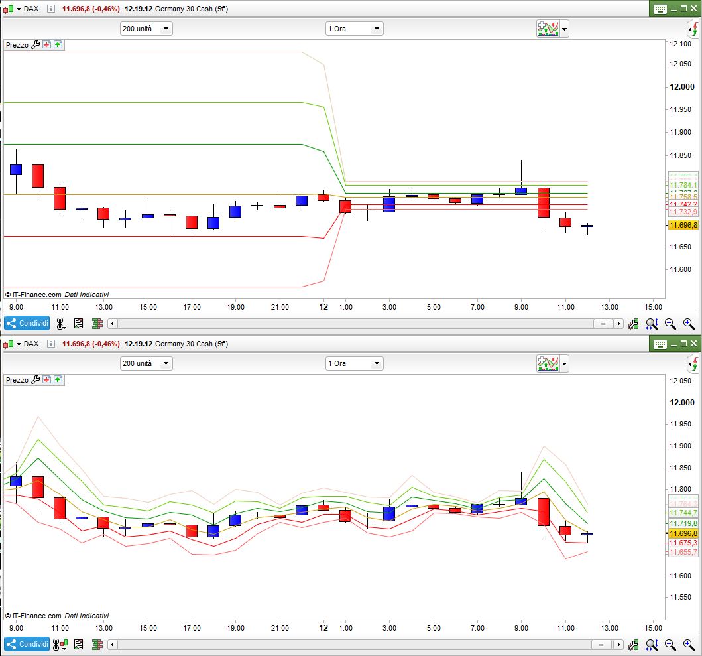
Task: Open Prezzo wrench settings in bottom chart
Action: coord(35,379)
